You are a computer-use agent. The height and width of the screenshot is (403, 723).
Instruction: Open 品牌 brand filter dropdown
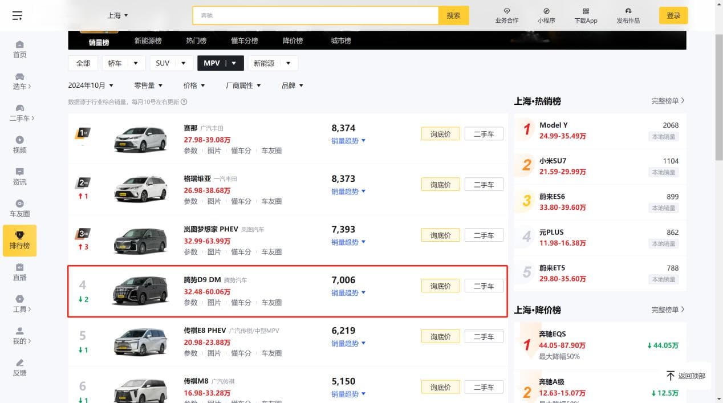tap(293, 86)
